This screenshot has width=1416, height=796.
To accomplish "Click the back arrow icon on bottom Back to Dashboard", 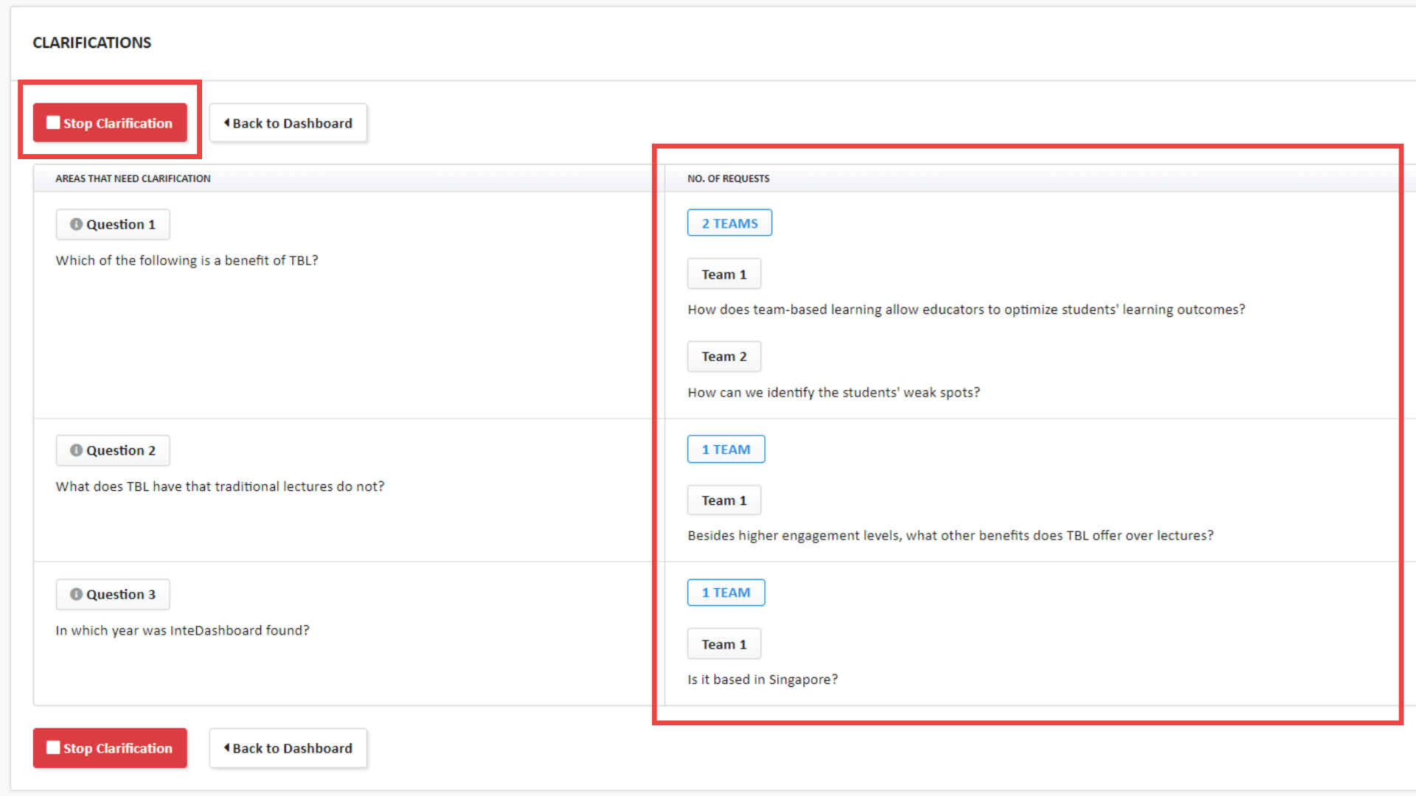I will point(226,748).
